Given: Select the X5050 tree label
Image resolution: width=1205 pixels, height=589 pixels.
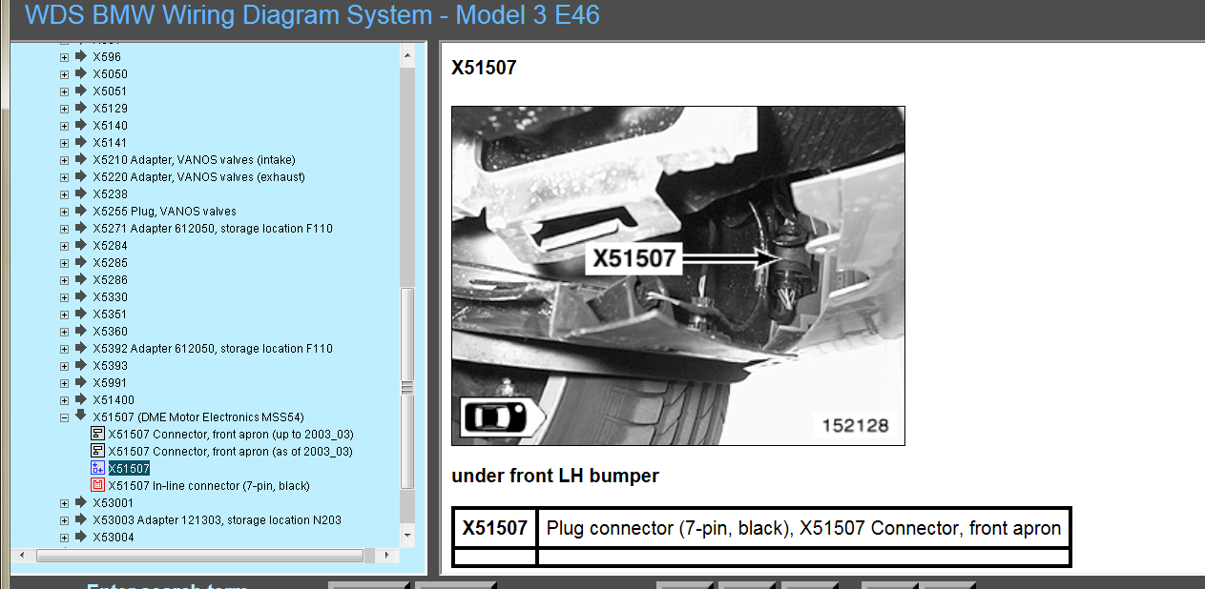Looking at the screenshot, I should coord(110,74).
